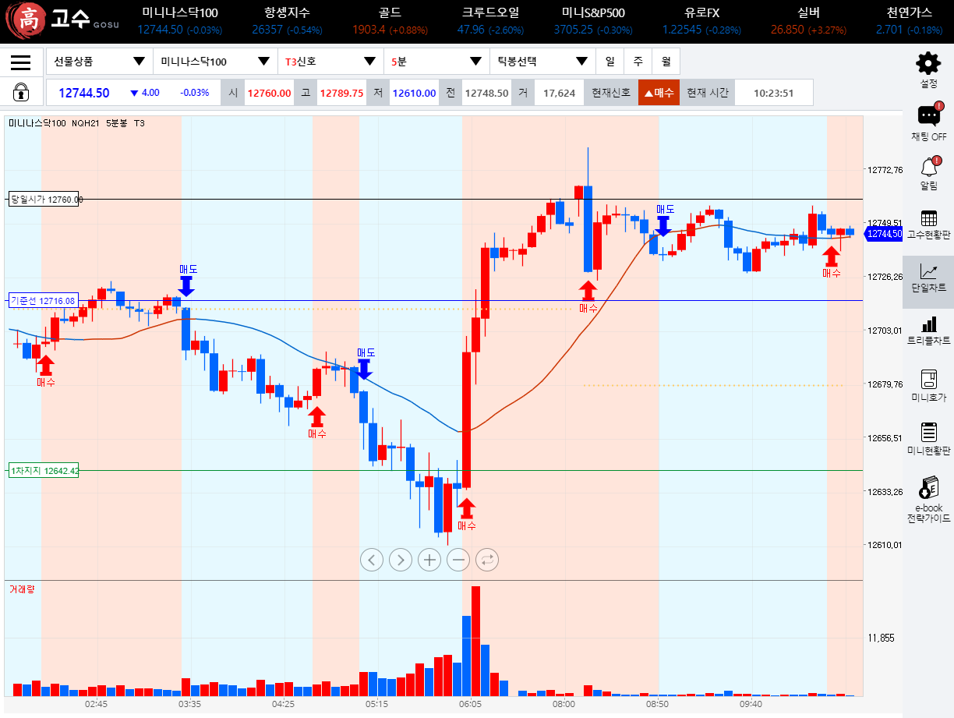Click the 1차지지 12642.42 line label
This screenshot has height=718, width=954.
44,471
